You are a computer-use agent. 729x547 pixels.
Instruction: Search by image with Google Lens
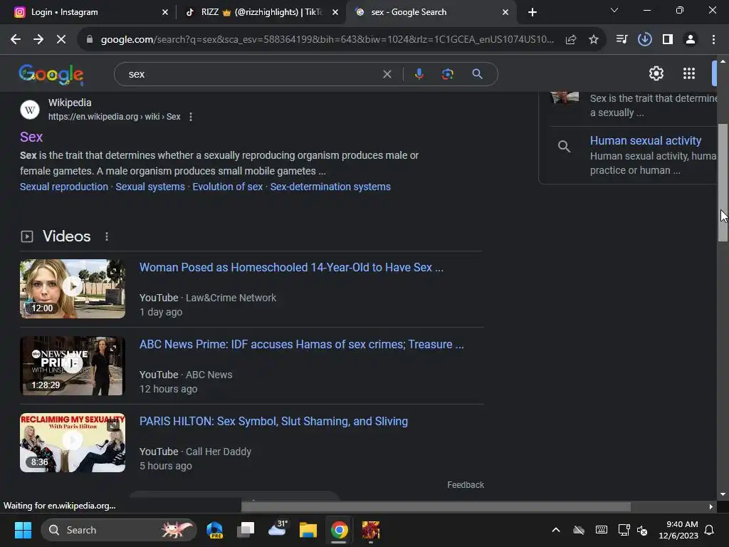[448, 74]
